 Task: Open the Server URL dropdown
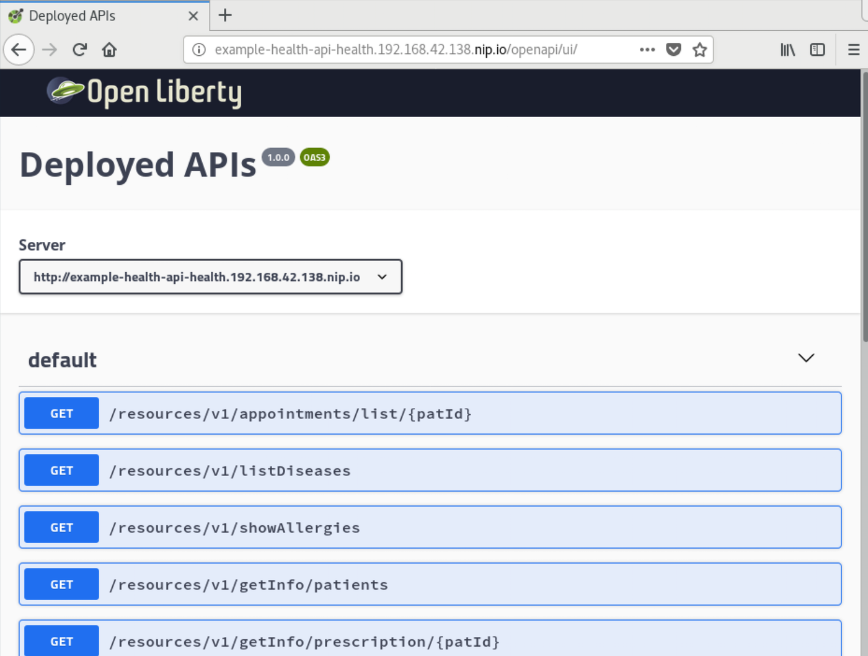coord(211,277)
